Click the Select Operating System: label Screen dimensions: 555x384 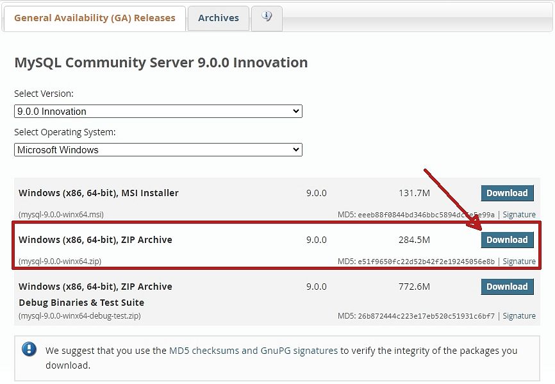65,132
